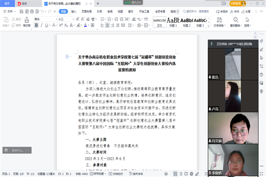Switch to the 插入 insert ribbon tab
This screenshot has height=177, width=266.
[74, 12]
